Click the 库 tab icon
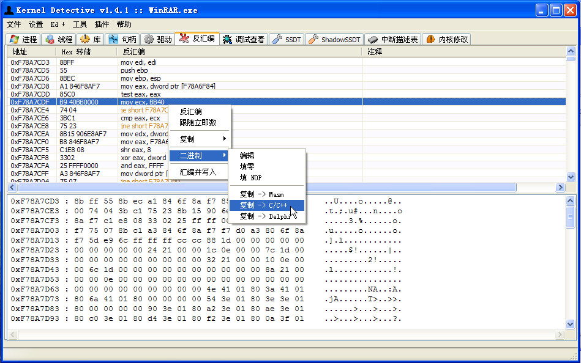The height and width of the screenshot is (363, 581). pos(85,39)
